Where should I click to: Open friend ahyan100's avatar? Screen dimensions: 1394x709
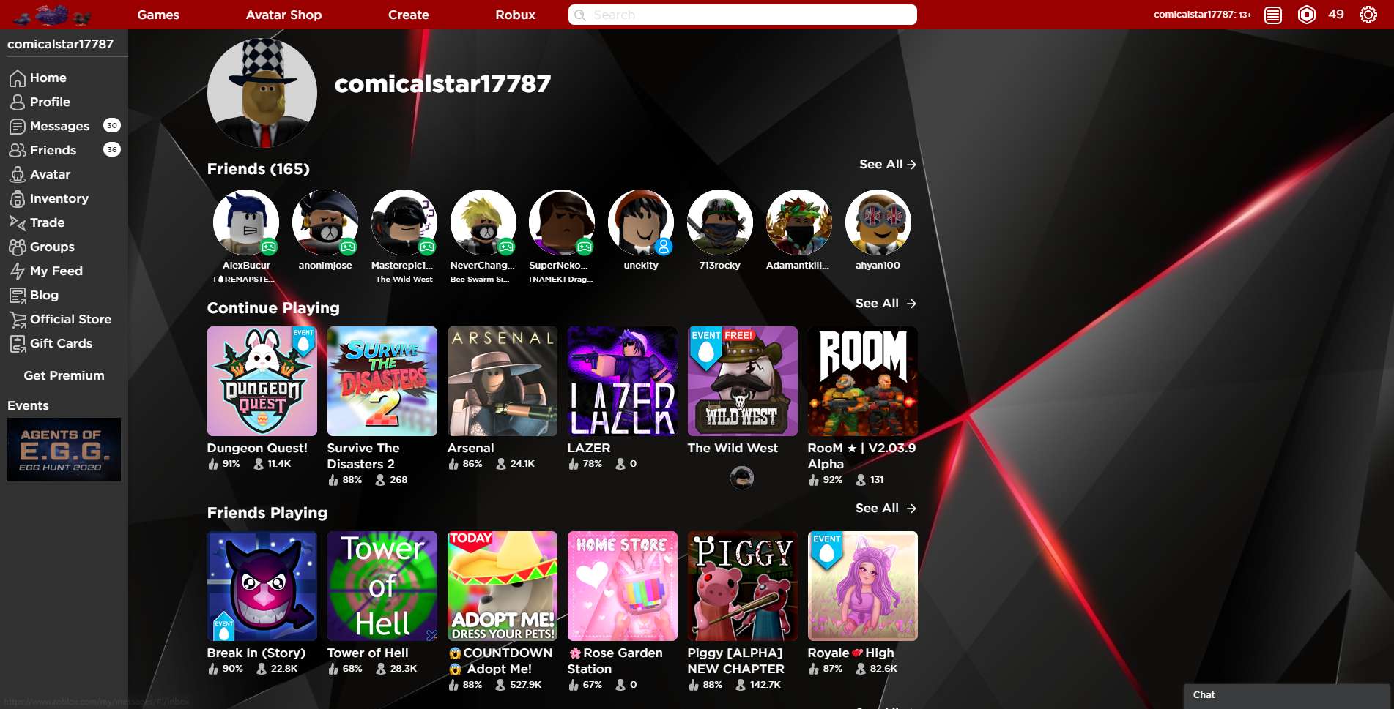(878, 222)
